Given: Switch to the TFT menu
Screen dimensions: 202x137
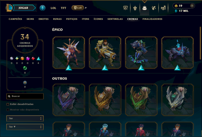Looking at the screenshot, I should tap(63, 8).
